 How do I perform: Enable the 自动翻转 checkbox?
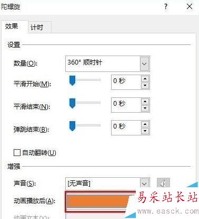(17, 153)
